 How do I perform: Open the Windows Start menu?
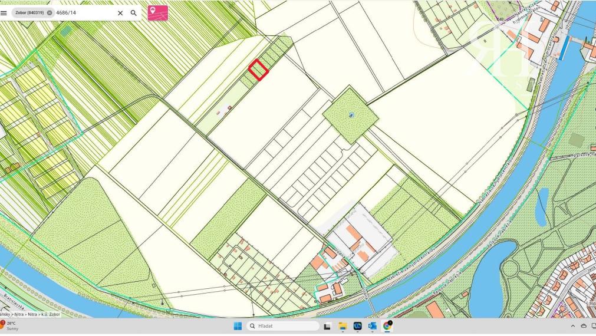(238, 326)
